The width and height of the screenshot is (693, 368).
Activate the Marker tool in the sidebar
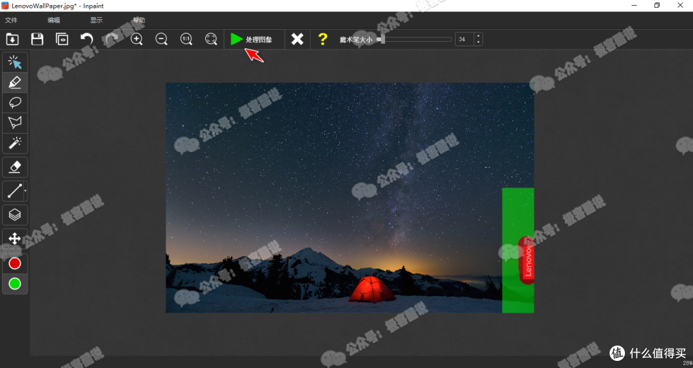pos(15,82)
